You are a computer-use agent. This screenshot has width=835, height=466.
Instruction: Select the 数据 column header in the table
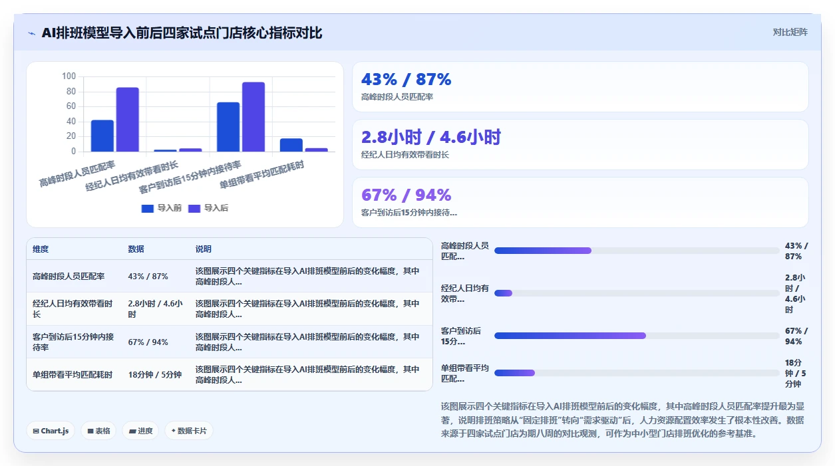[136, 249]
